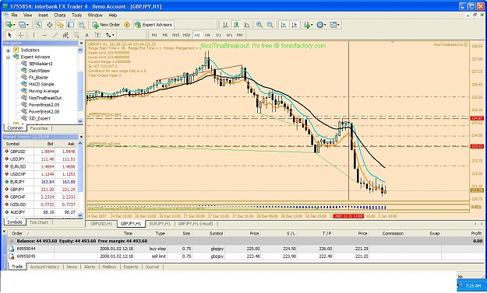The image size is (487, 293).
Task: Toggle the Expert Advisors button
Action: 154,25
